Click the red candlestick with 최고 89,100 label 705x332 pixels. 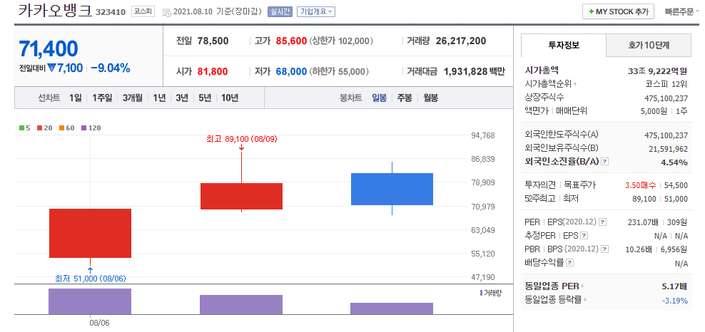(241, 196)
